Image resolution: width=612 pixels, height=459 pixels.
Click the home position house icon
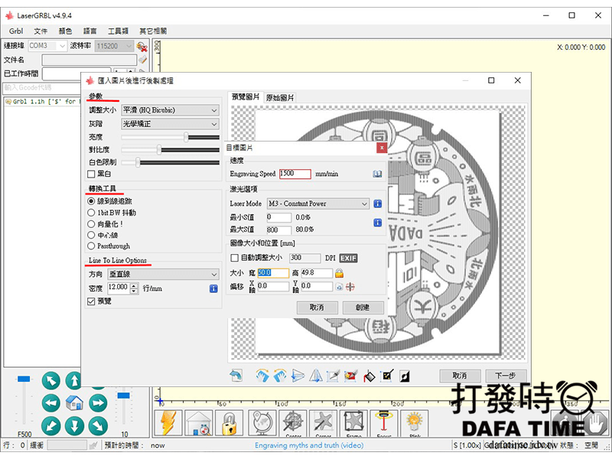pos(74,403)
